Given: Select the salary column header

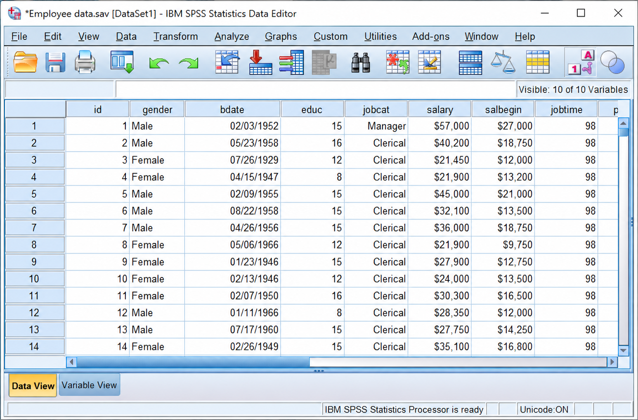Looking at the screenshot, I should pos(440,109).
